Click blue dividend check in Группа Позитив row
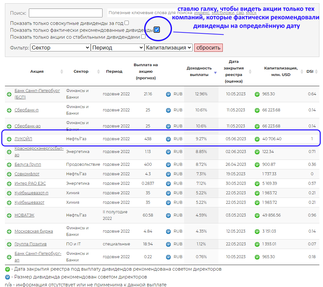 (x=168, y=244)
